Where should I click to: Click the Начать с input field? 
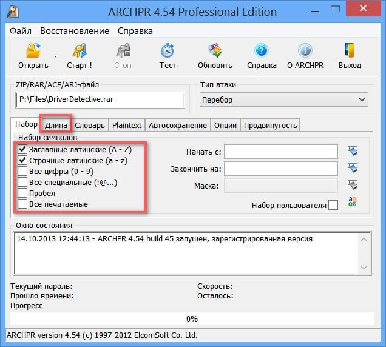[x=281, y=152]
